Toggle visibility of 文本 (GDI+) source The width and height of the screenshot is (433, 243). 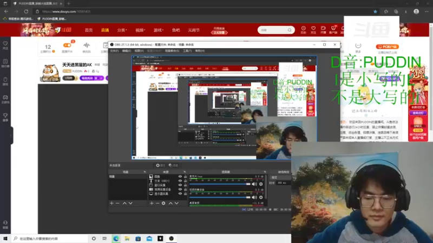tap(180, 181)
